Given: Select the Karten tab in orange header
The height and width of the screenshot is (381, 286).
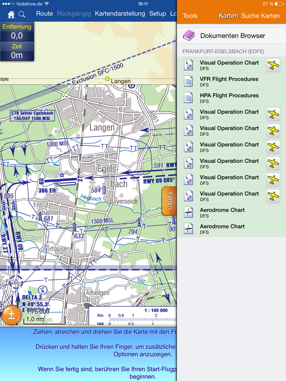Looking at the screenshot, I should [228, 16].
